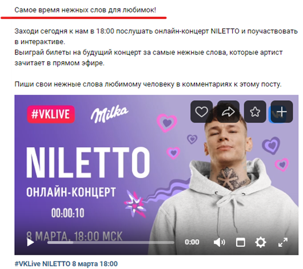
Task: Toggle the mini-player window icon
Action: click(240, 242)
